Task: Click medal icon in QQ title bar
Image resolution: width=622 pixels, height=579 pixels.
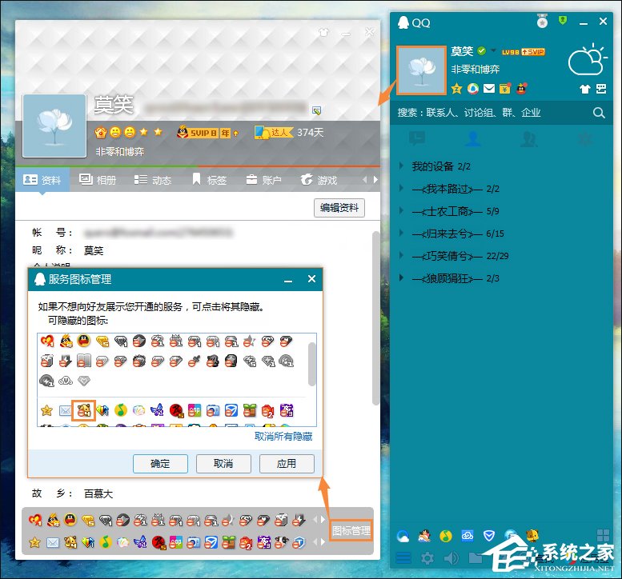Action: [542, 21]
